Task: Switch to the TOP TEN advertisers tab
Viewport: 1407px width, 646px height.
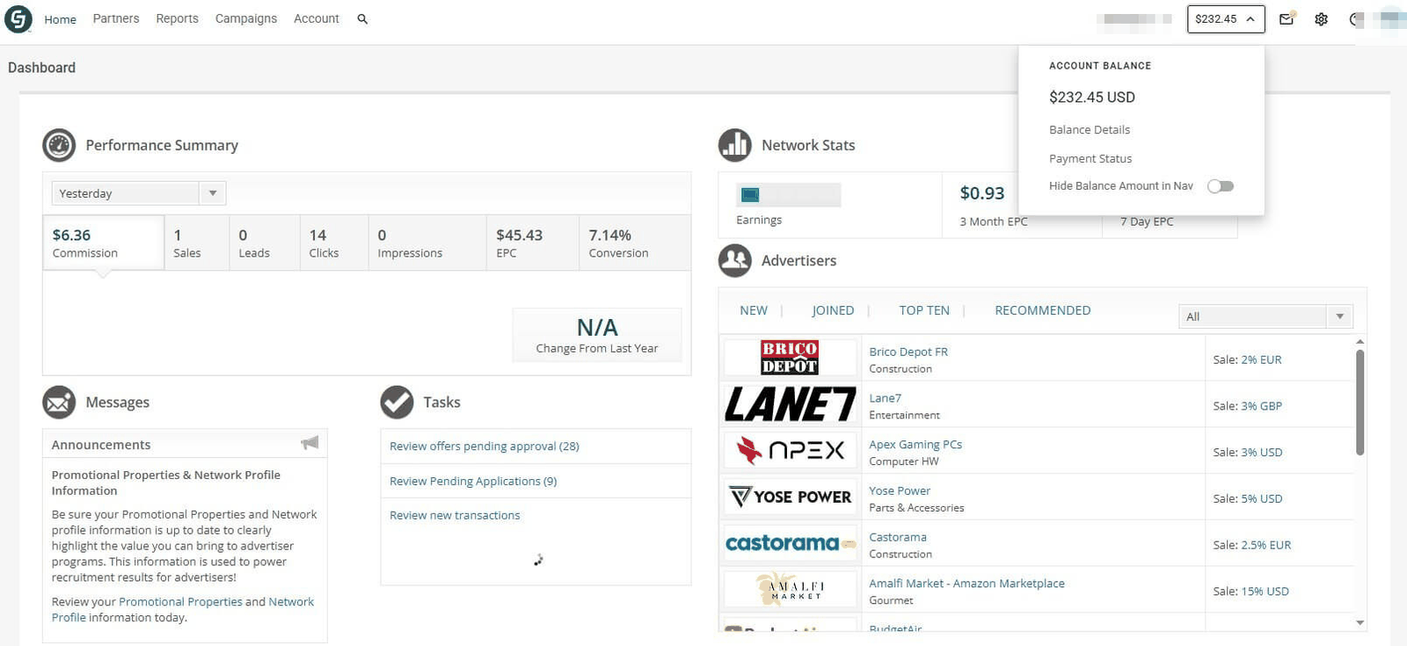Action: (924, 310)
